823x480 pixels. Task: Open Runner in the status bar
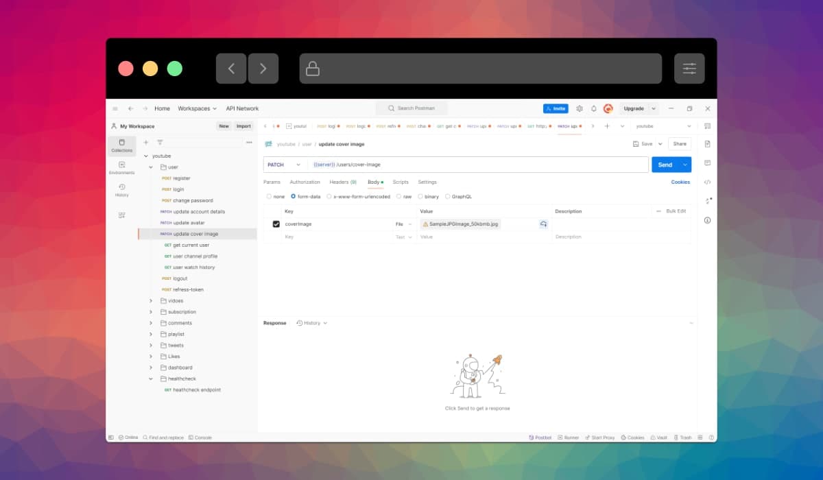pos(568,437)
